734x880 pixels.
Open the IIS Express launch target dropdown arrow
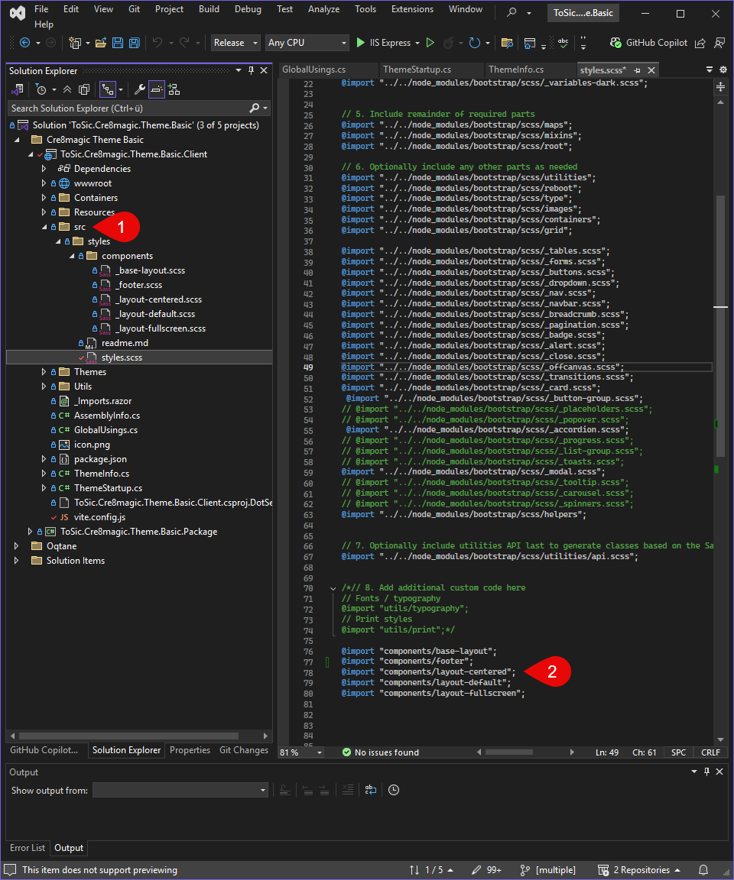[x=417, y=44]
